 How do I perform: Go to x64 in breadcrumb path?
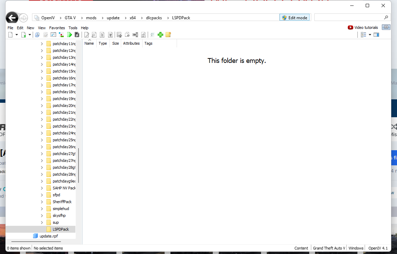[x=133, y=18]
